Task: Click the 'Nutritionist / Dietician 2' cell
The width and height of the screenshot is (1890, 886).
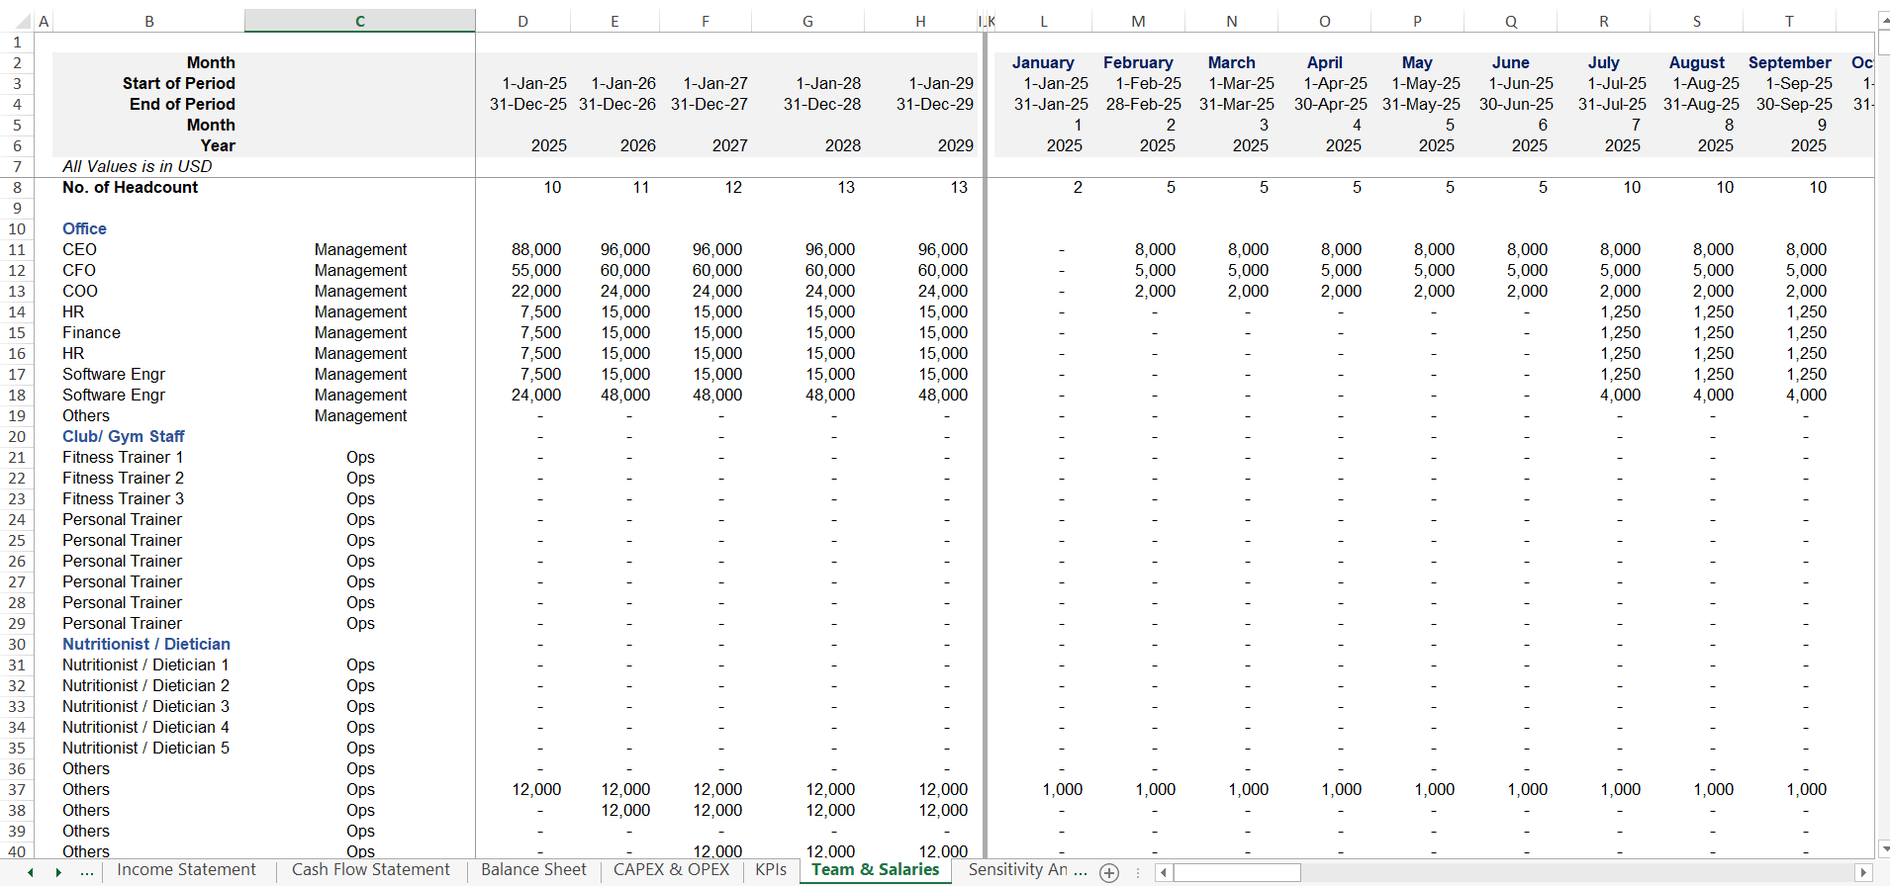Action: coord(145,685)
